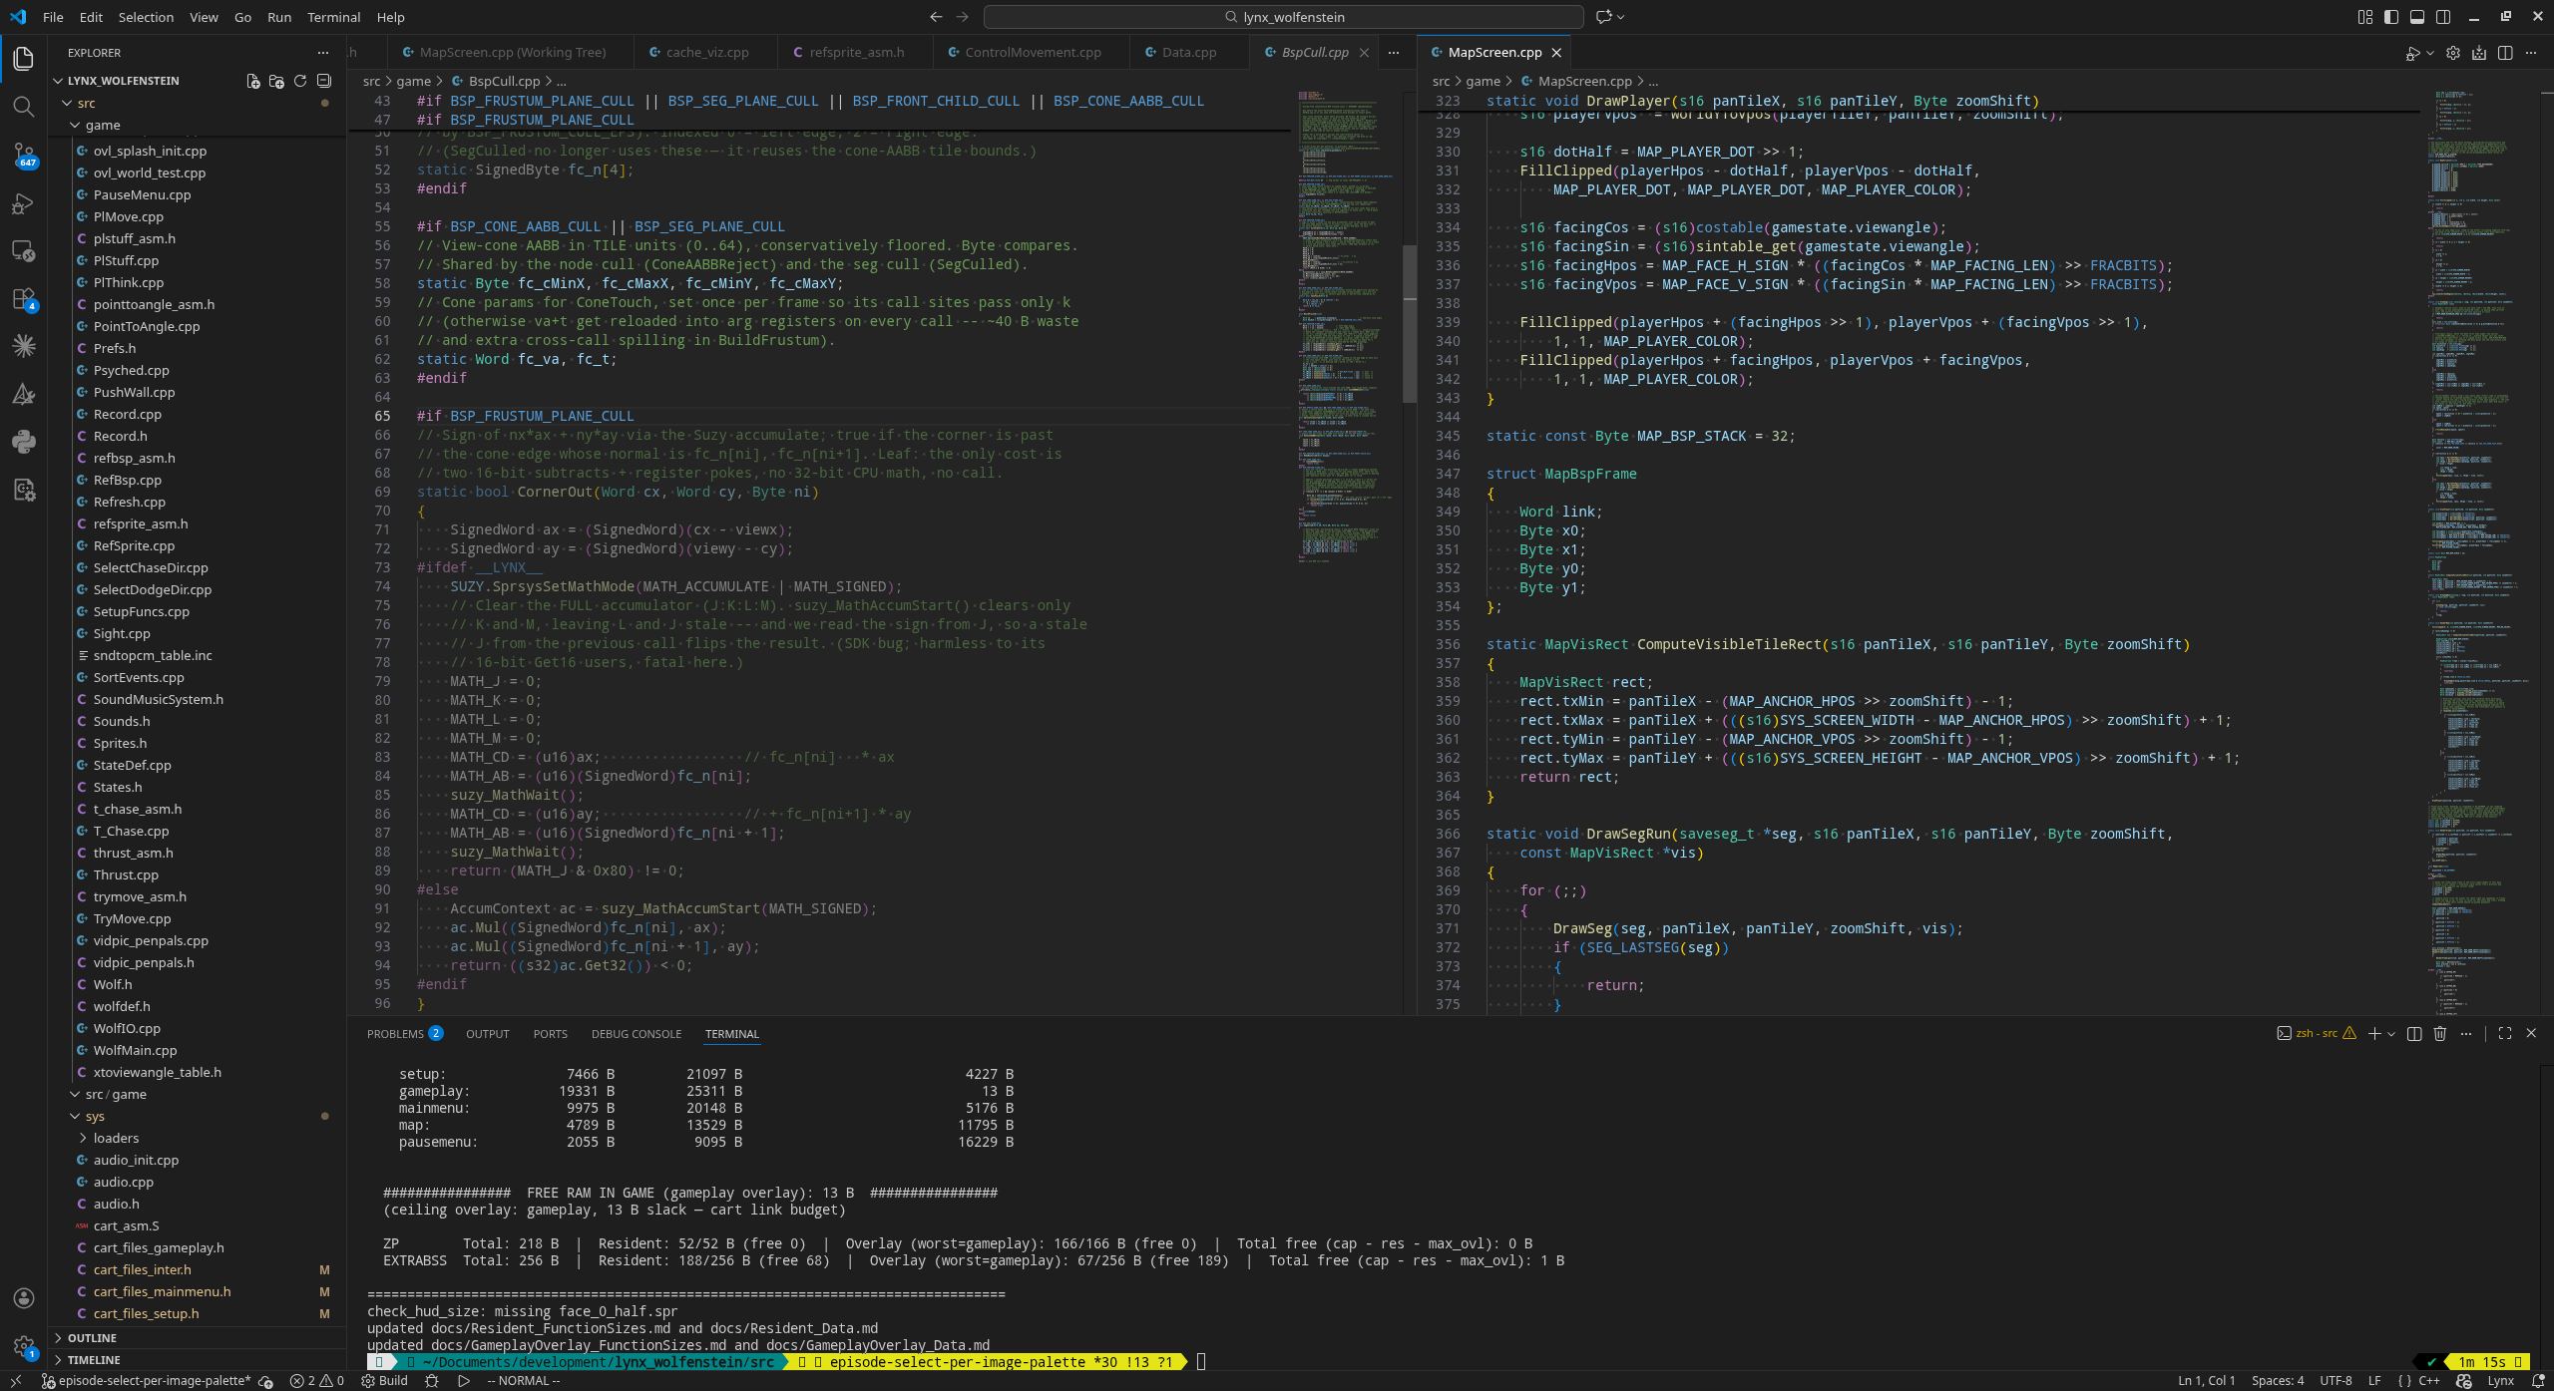
Task: Expand the TIMELINE section
Action: [198, 1360]
